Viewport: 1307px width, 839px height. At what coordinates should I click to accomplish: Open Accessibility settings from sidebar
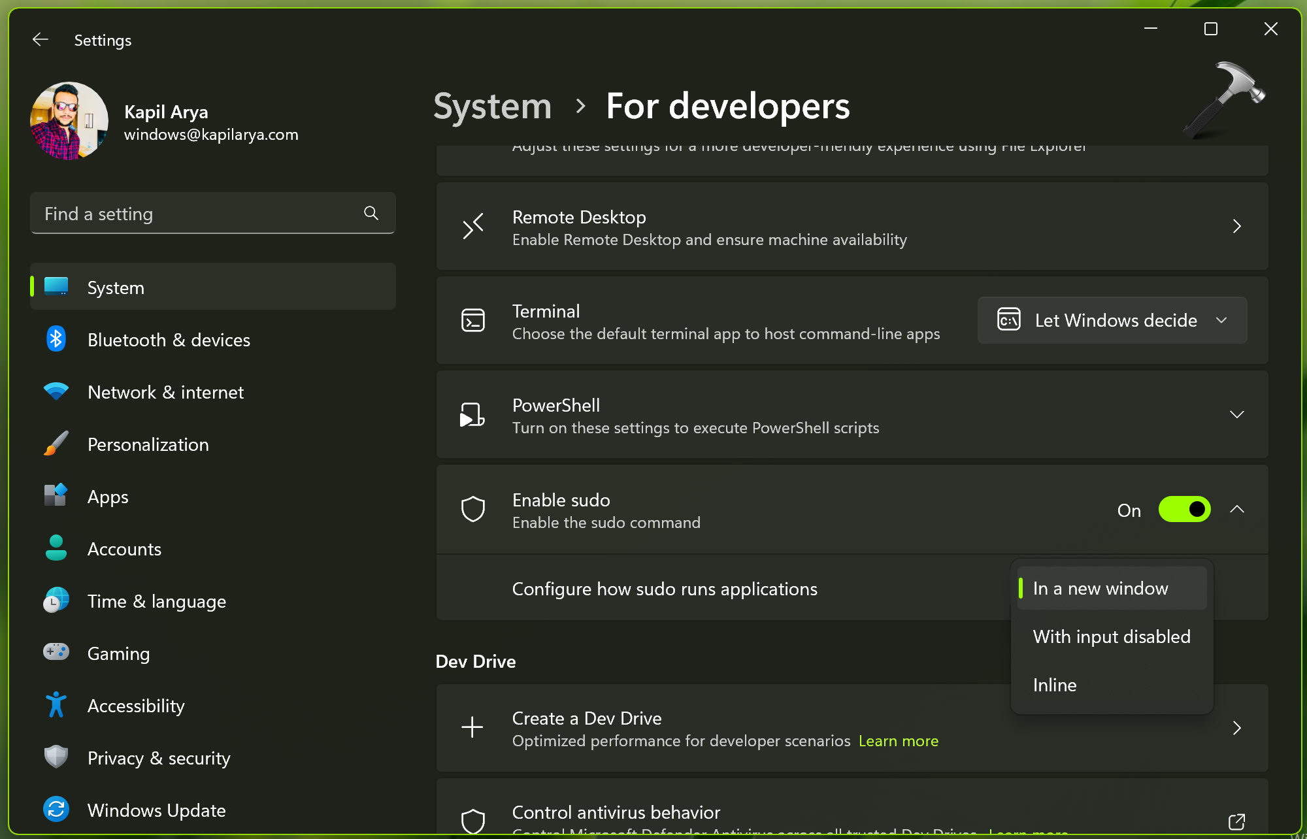(136, 706)
